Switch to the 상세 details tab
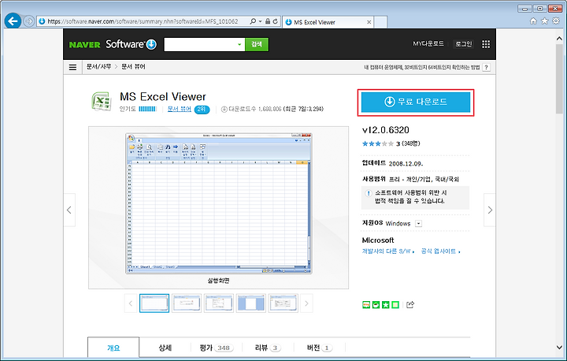 pos(165,348)
